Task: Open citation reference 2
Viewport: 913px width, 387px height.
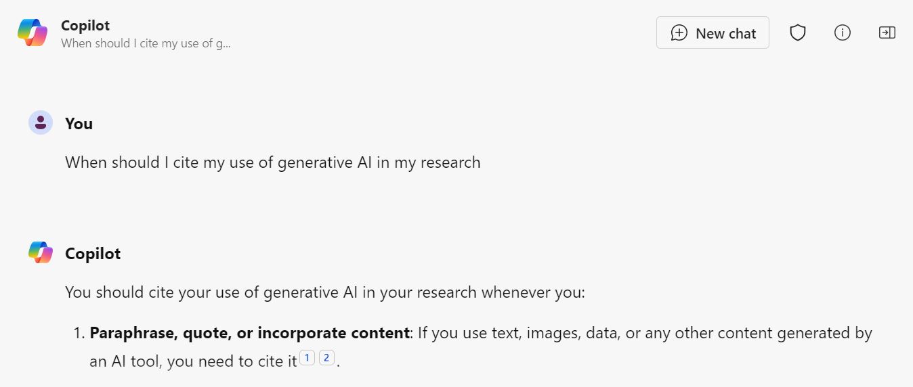Action: 326,359
